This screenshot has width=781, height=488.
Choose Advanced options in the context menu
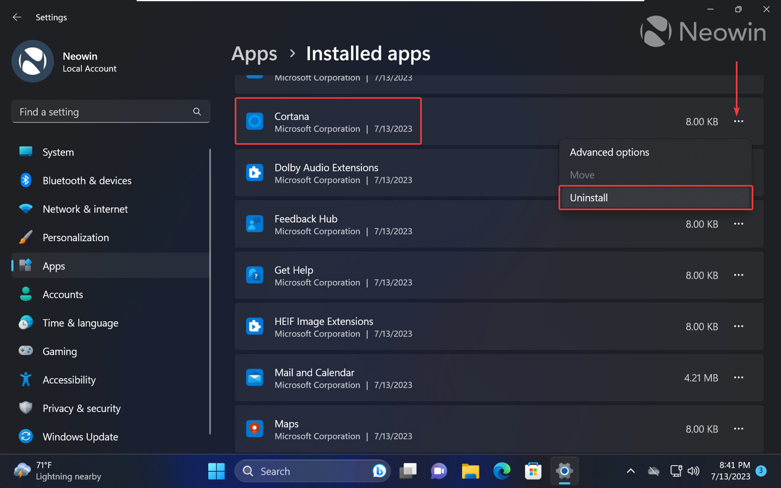click(x=609, y=152)
